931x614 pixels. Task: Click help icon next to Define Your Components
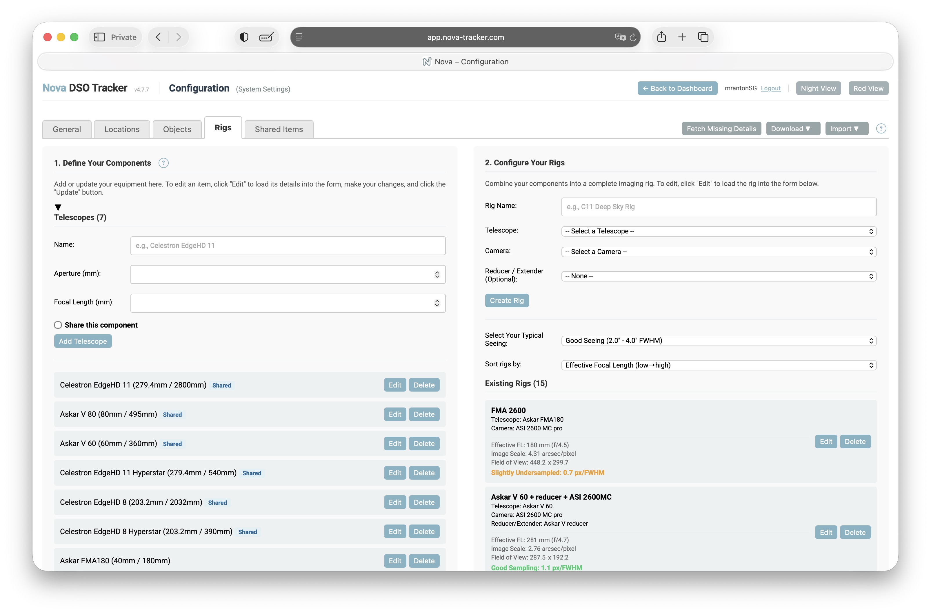click(163, 163)
